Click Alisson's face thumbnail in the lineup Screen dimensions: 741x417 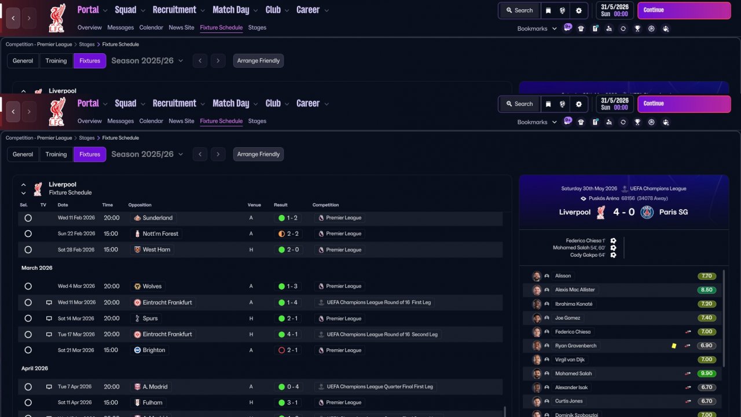pos(537,276)
